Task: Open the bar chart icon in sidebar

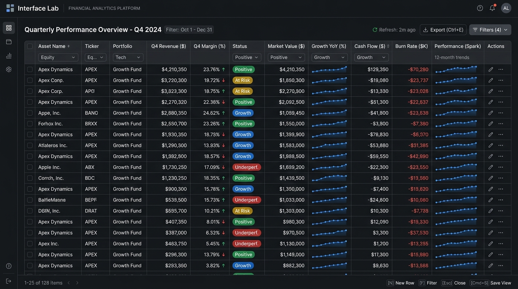Action: [x=9, y=56]
